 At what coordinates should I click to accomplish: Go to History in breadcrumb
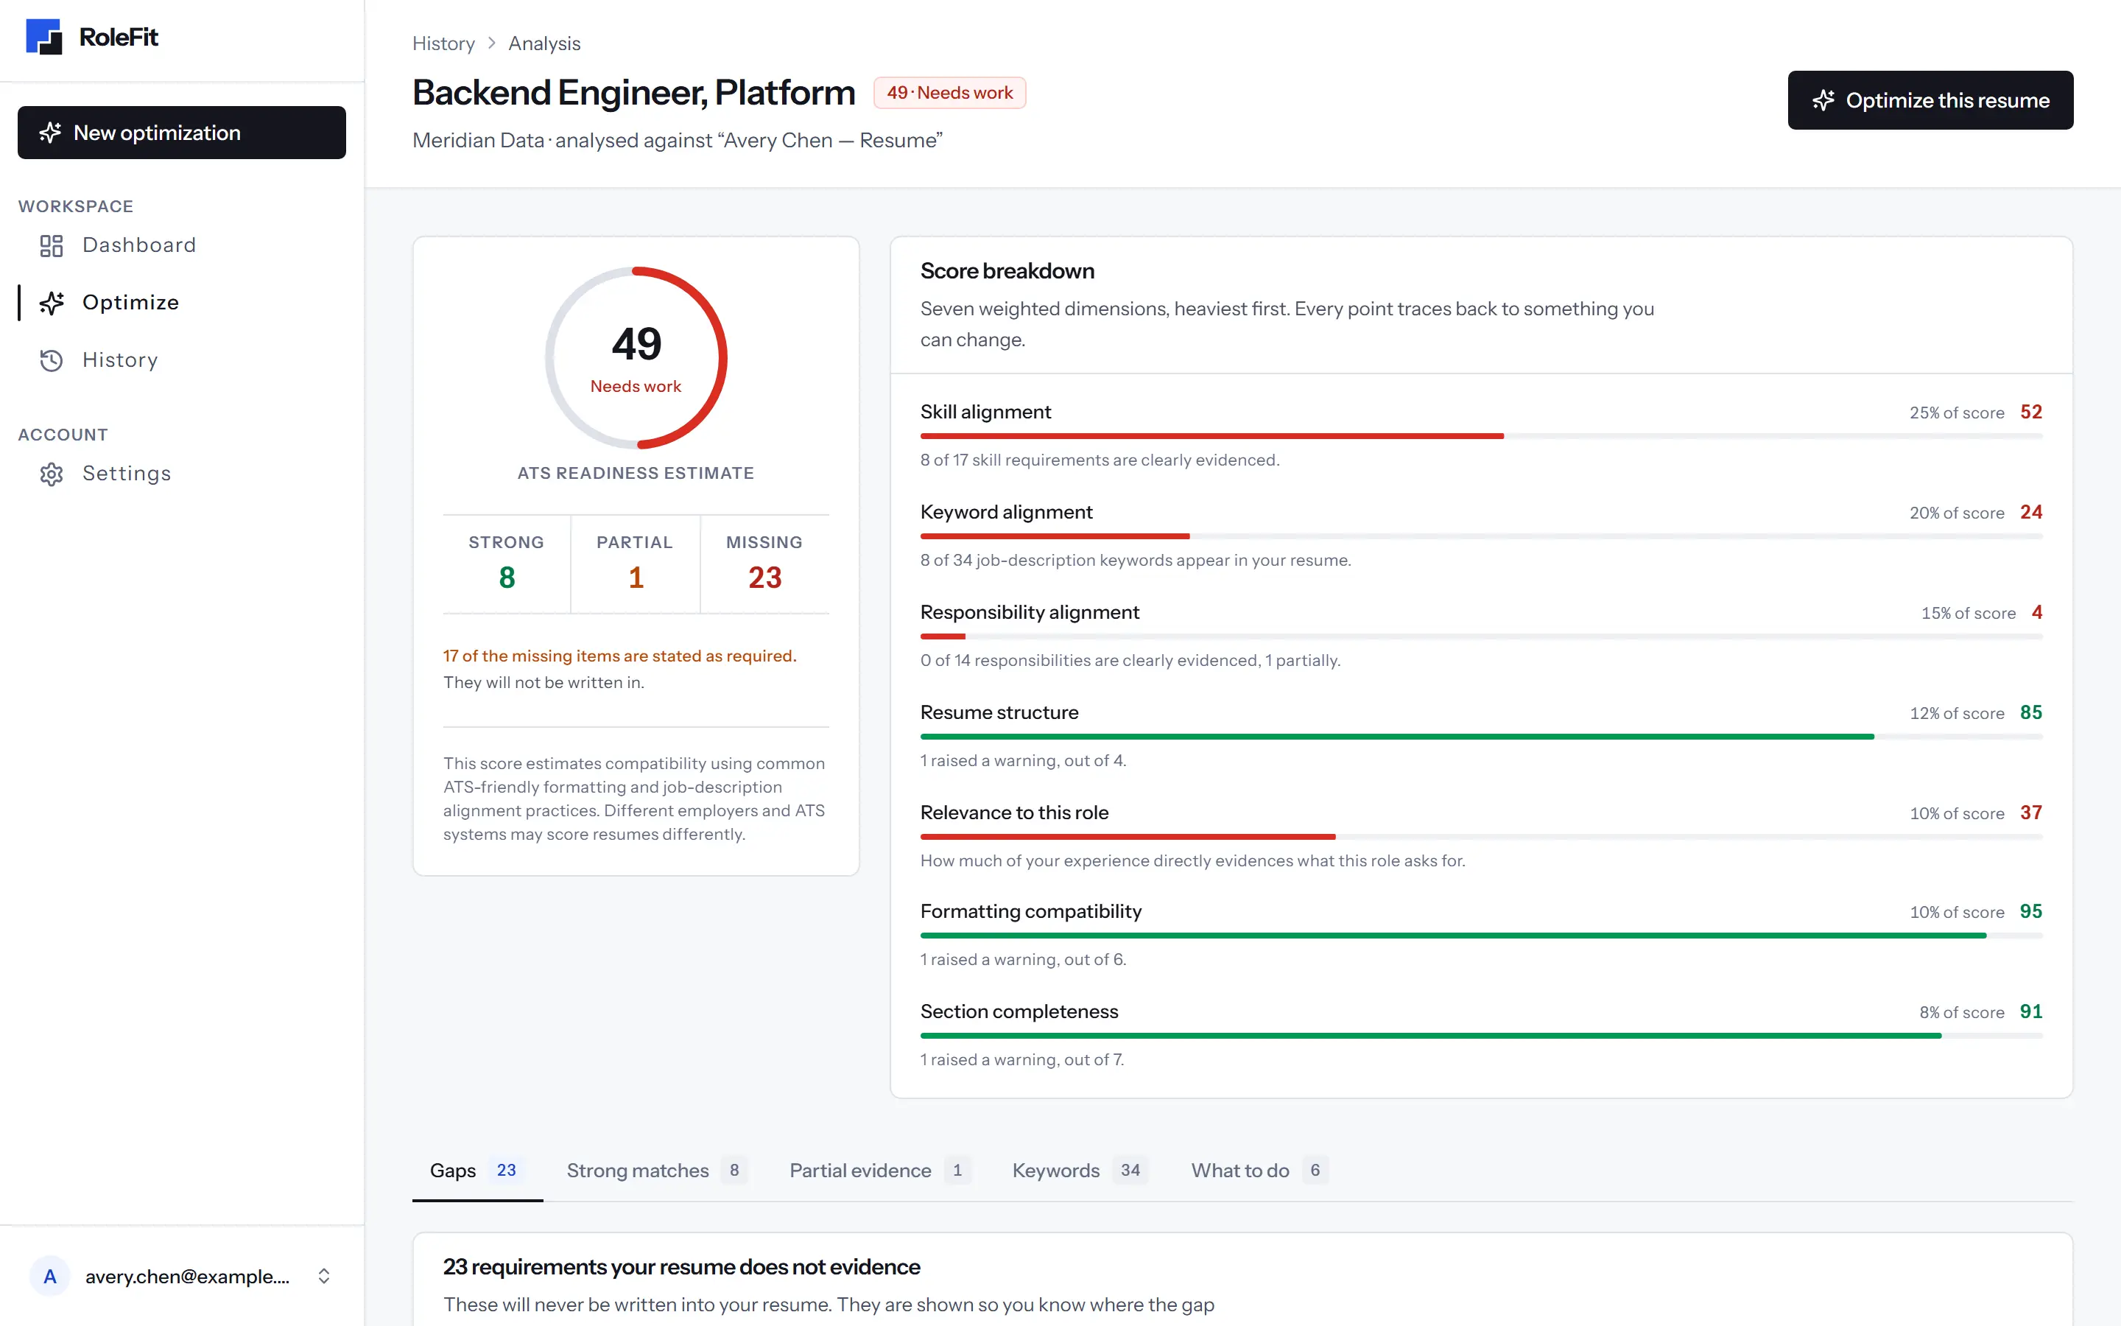point(443,43)
